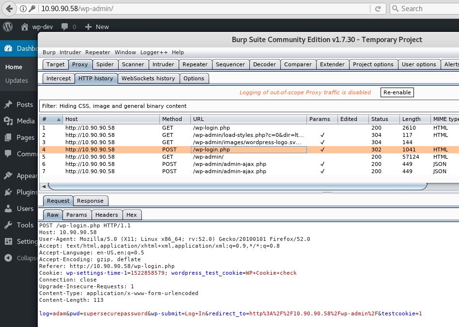
Task: Switch to the Repeater tool tab
Action: 195,64
